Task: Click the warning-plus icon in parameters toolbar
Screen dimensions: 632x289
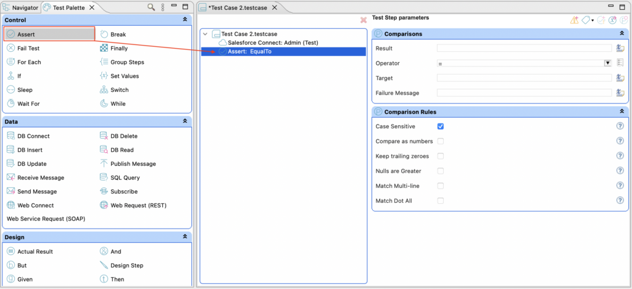Action: [x=575, y=20]
